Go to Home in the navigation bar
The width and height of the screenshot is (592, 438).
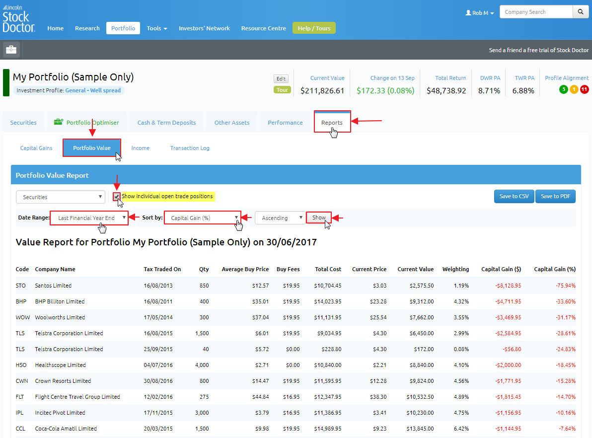(x=56, y=28)
